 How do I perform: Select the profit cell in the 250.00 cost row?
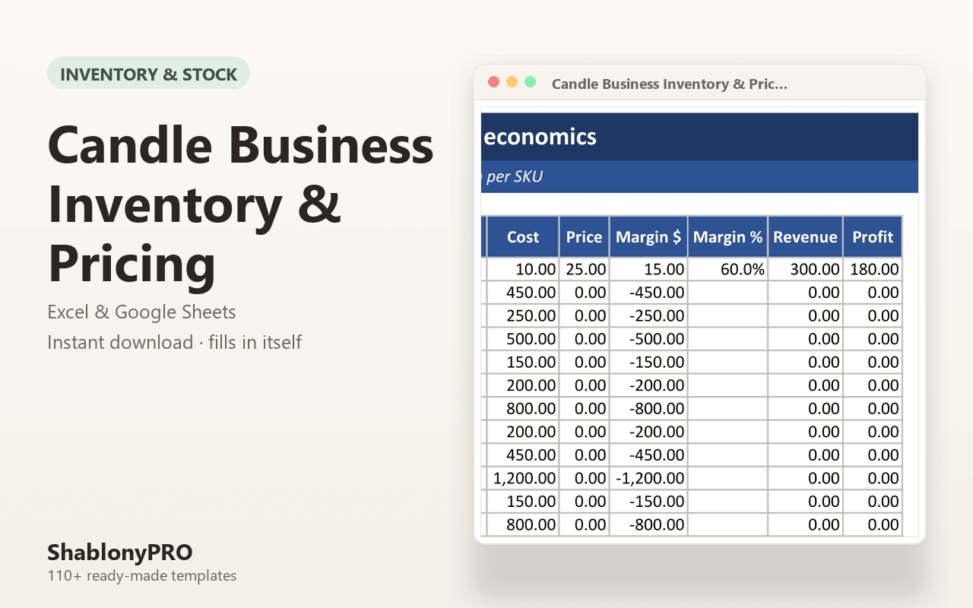click(873, 315)
